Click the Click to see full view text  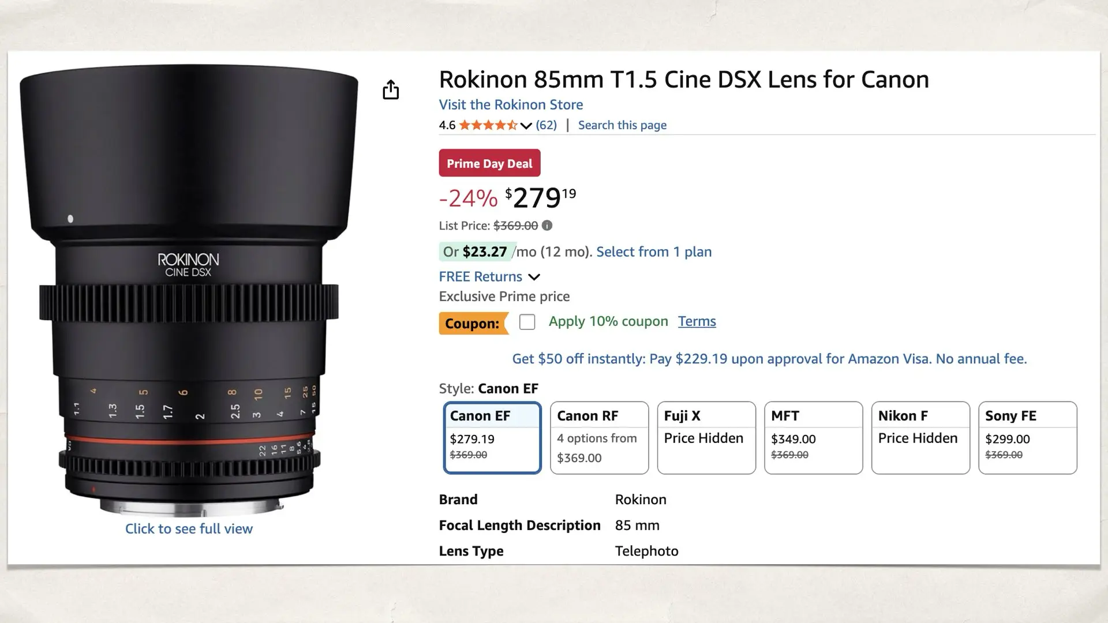(x=189, y=528)
